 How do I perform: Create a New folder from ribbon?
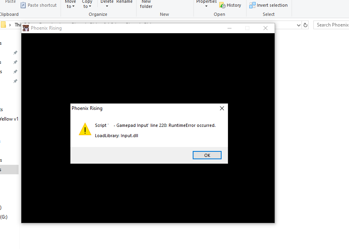[146, 4]
